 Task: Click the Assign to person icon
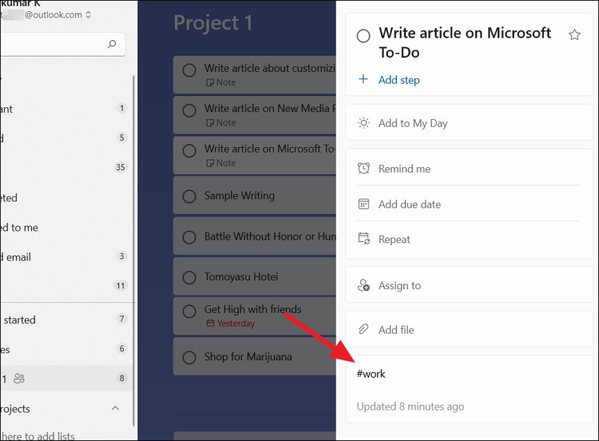pos(364,285)
